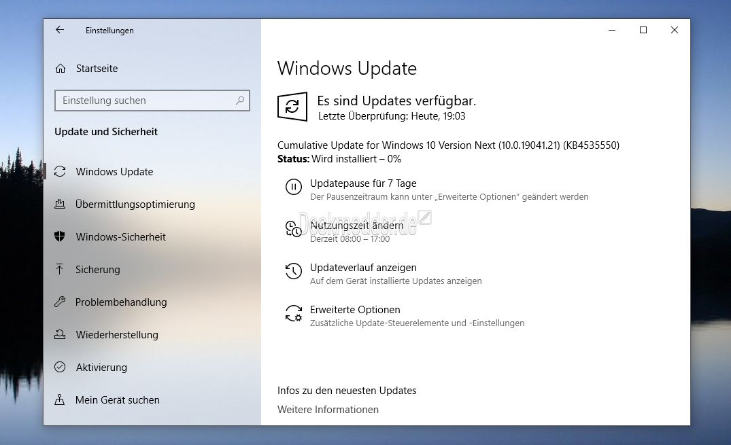Minimize the Einstellungen window
The height and width of the screenshot is (445, 731).
612,30
